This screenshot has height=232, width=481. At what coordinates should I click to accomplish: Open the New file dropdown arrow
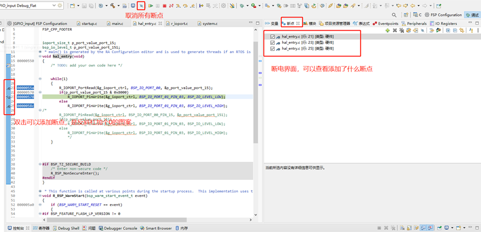[78, 5]
